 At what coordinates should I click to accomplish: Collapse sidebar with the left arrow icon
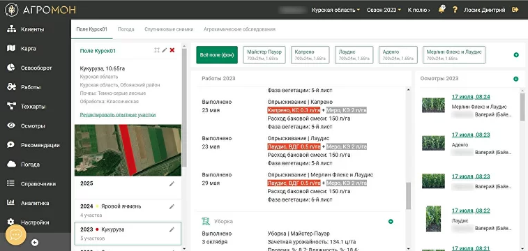tap(34, 242)
